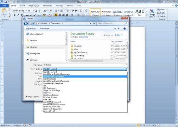Click the Change Styles icon
This screenshot has width=178, height=127.
coord(152,13)
